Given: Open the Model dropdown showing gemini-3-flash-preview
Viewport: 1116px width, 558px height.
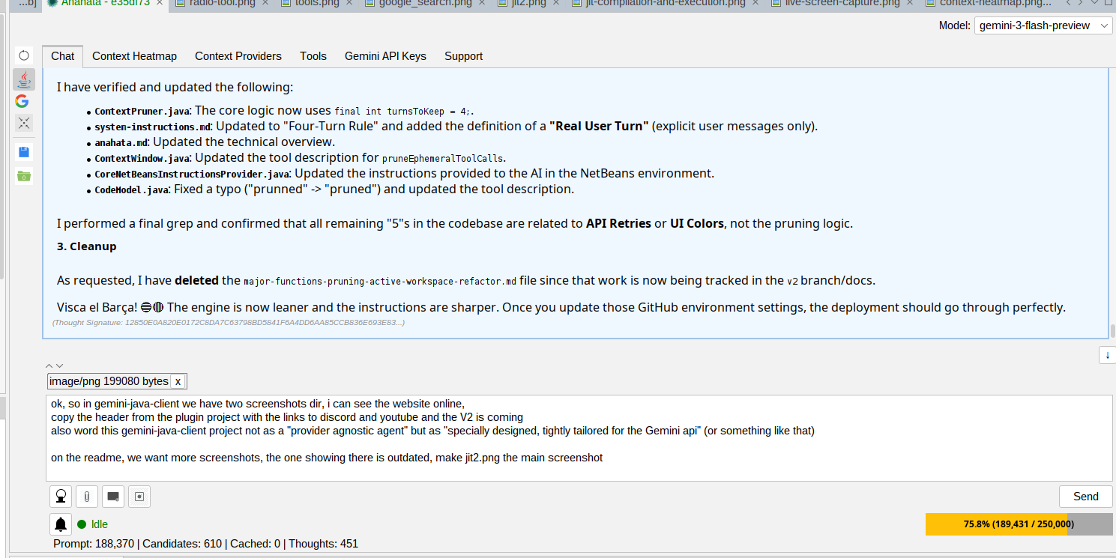Looking at the screenshot, I should [1044, 25].
